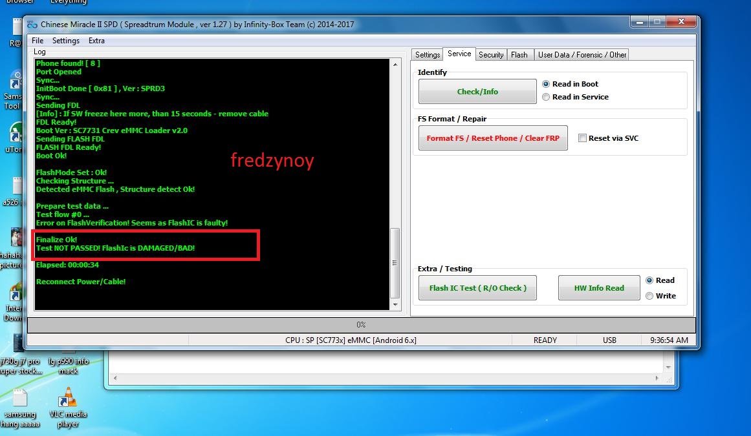Image resolution: width=751 pixels, height=436 pixels.
Task: Switch to the Security tab
Action: (x=491, y=54)
